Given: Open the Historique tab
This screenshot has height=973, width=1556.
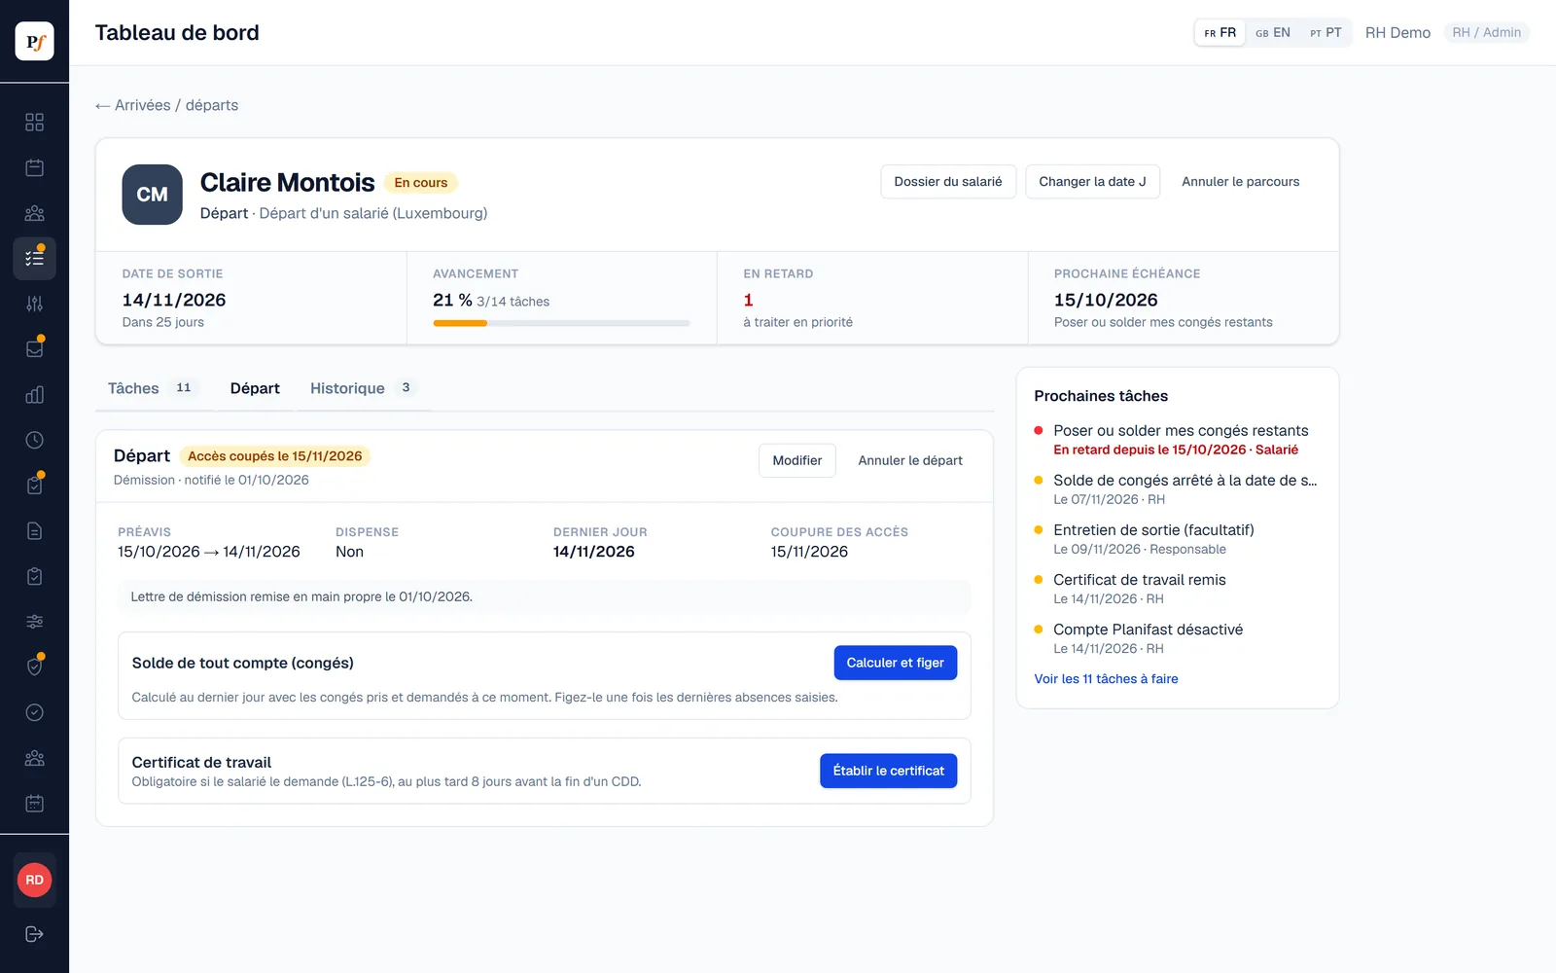Looking at the screenshot, I should 364,388.
